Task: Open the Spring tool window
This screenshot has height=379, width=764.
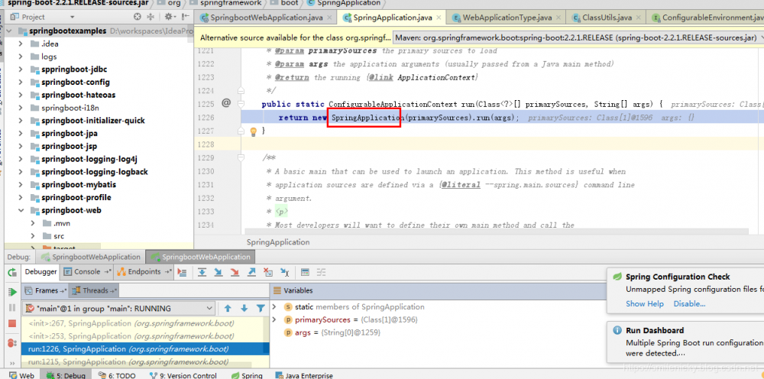Action: click(247, 376)
